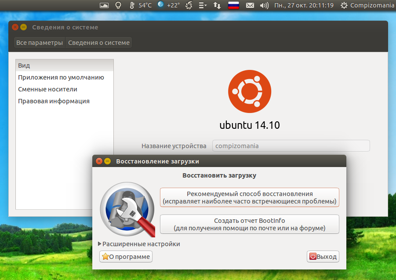Click Сведения о системе toolbar button
The width and height of the screenshot is (396, 280).
click(x=99, y=43)
